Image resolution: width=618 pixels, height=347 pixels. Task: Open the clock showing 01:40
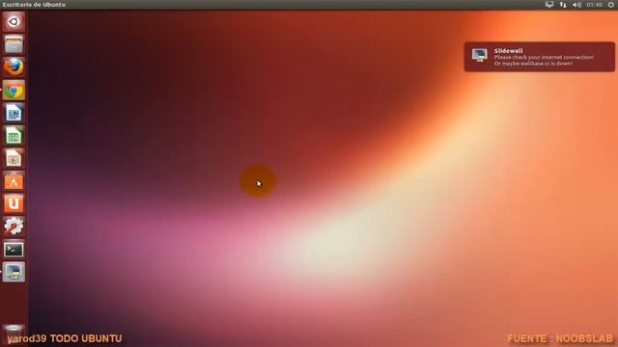(594, 5)
